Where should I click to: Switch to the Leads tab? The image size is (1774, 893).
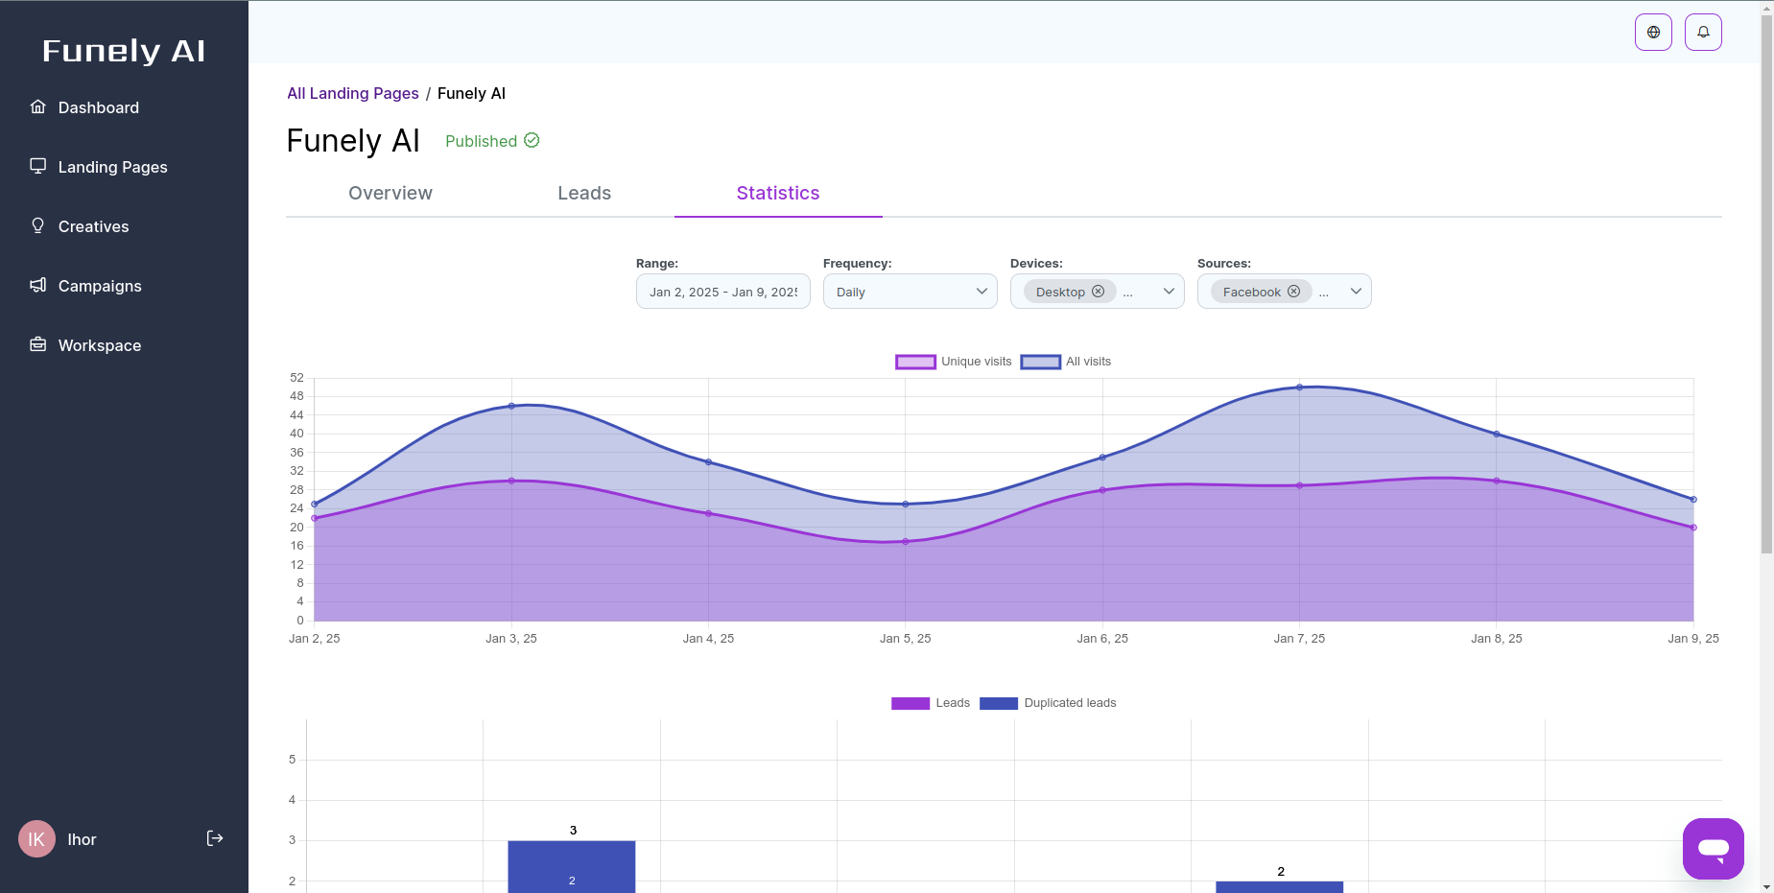584,193
